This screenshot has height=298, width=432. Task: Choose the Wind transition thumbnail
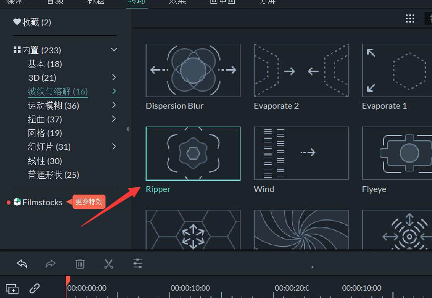click(x=301, y=153)
